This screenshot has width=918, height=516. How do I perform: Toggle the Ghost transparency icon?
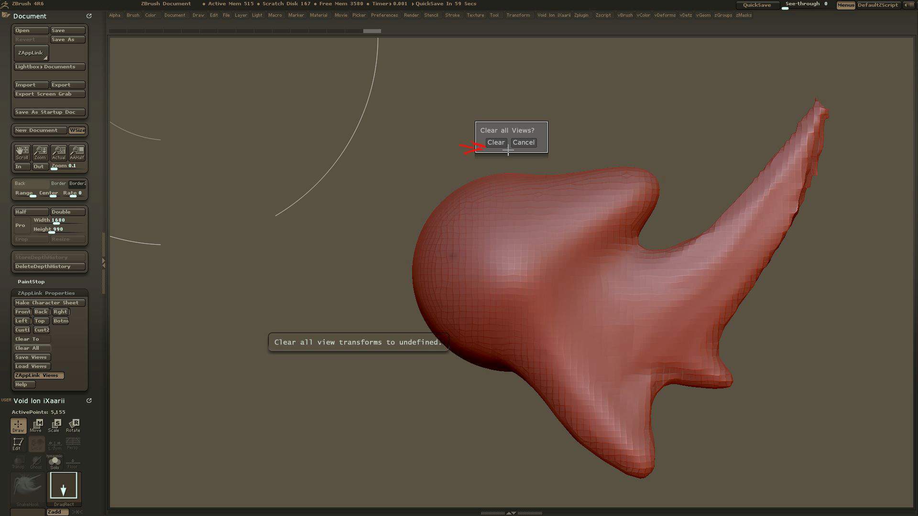(36, 462)
